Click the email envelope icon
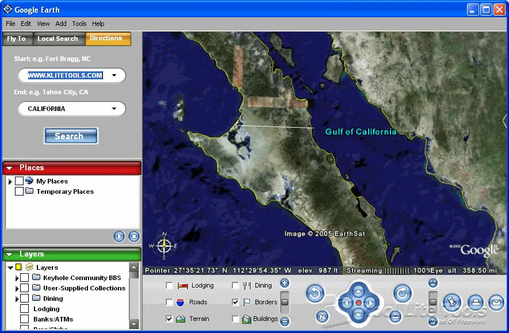Image resolution: width=509 pixels, height=333 pixels. click(x=496, y=302)
